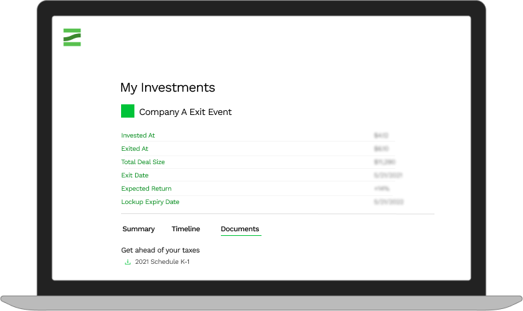523x311 pixels.
Task: Switch to the Summary tab
Action: [138, 229]
